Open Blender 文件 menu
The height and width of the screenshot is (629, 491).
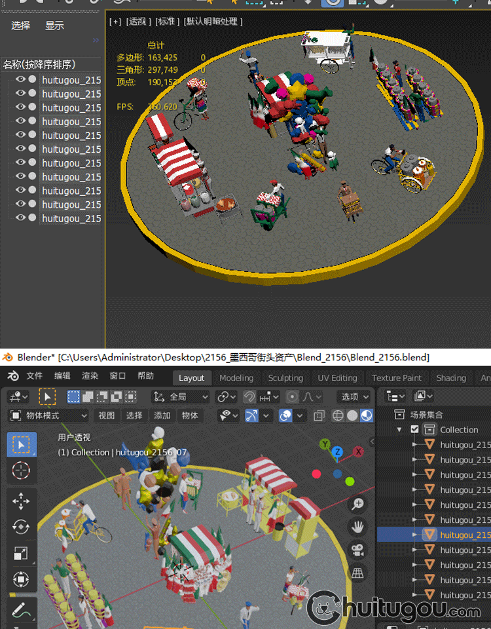35,376
